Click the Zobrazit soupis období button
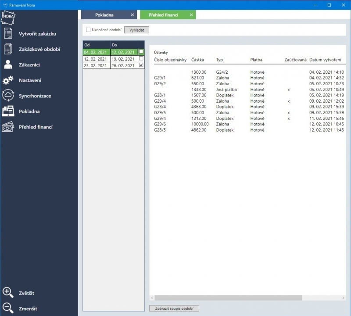Viewport: 351px width, 316px height. (174, 309)
